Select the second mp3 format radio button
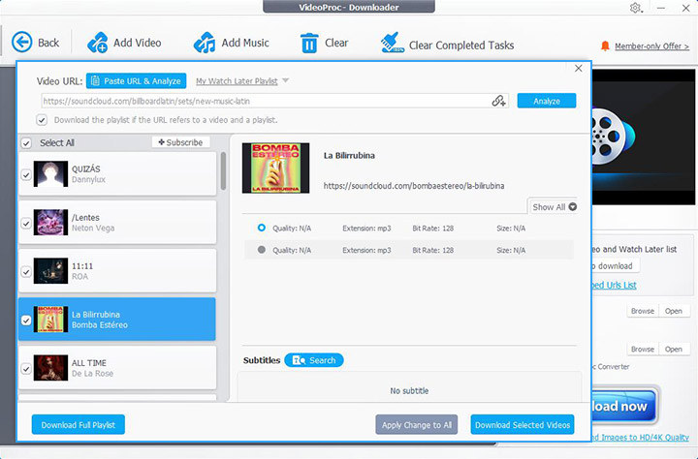 [262, 250]
